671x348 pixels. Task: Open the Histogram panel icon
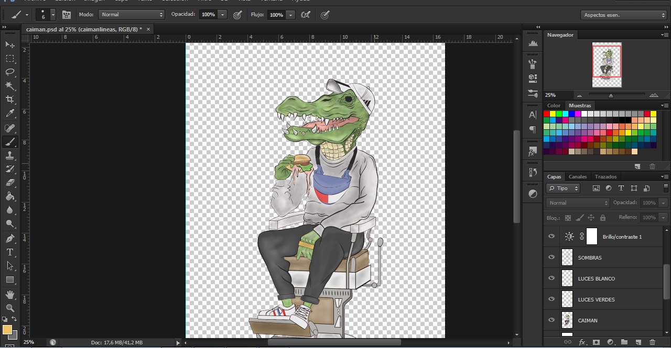pyautogui.click(x=533, y=44)
